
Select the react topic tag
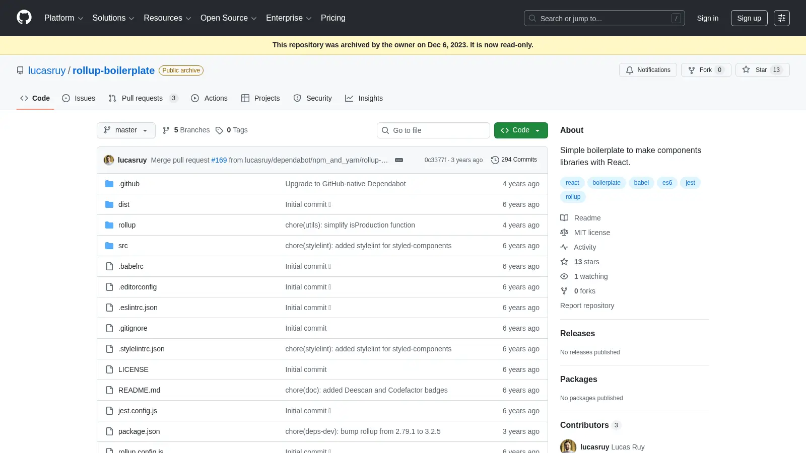(572, 183)
